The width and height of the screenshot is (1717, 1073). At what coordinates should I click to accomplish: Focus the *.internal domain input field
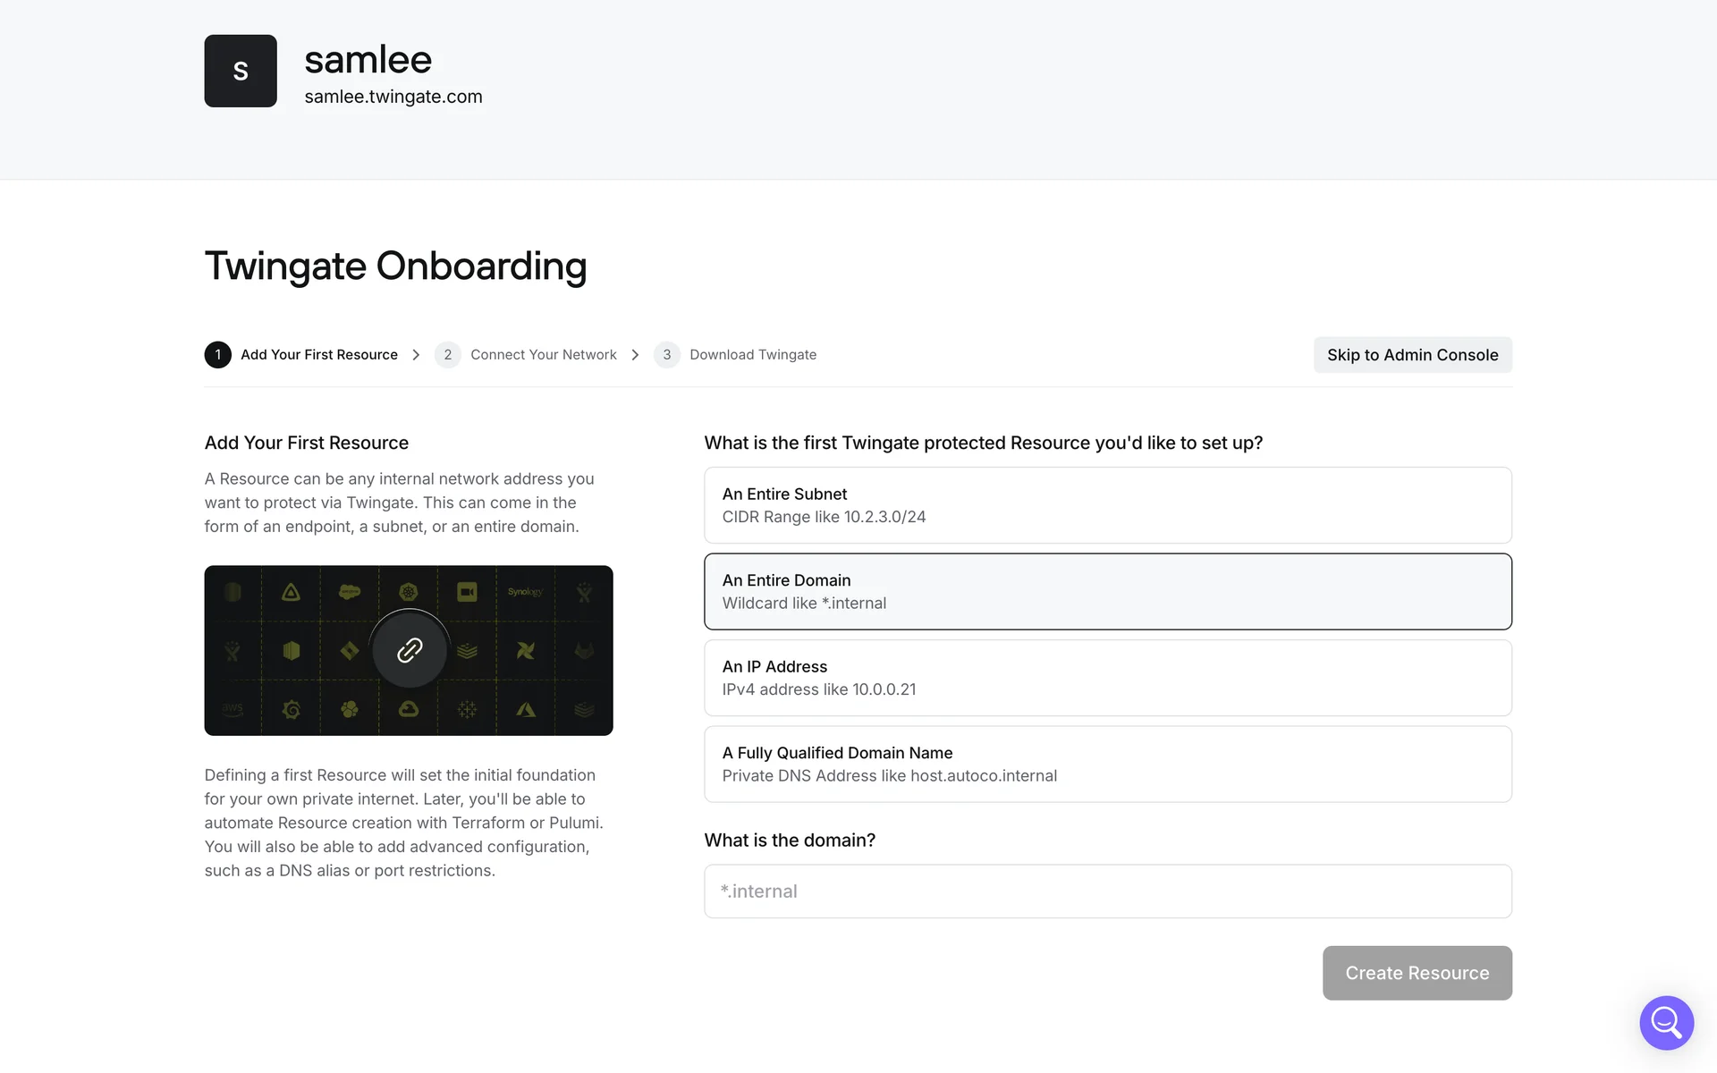[1107, 891]
